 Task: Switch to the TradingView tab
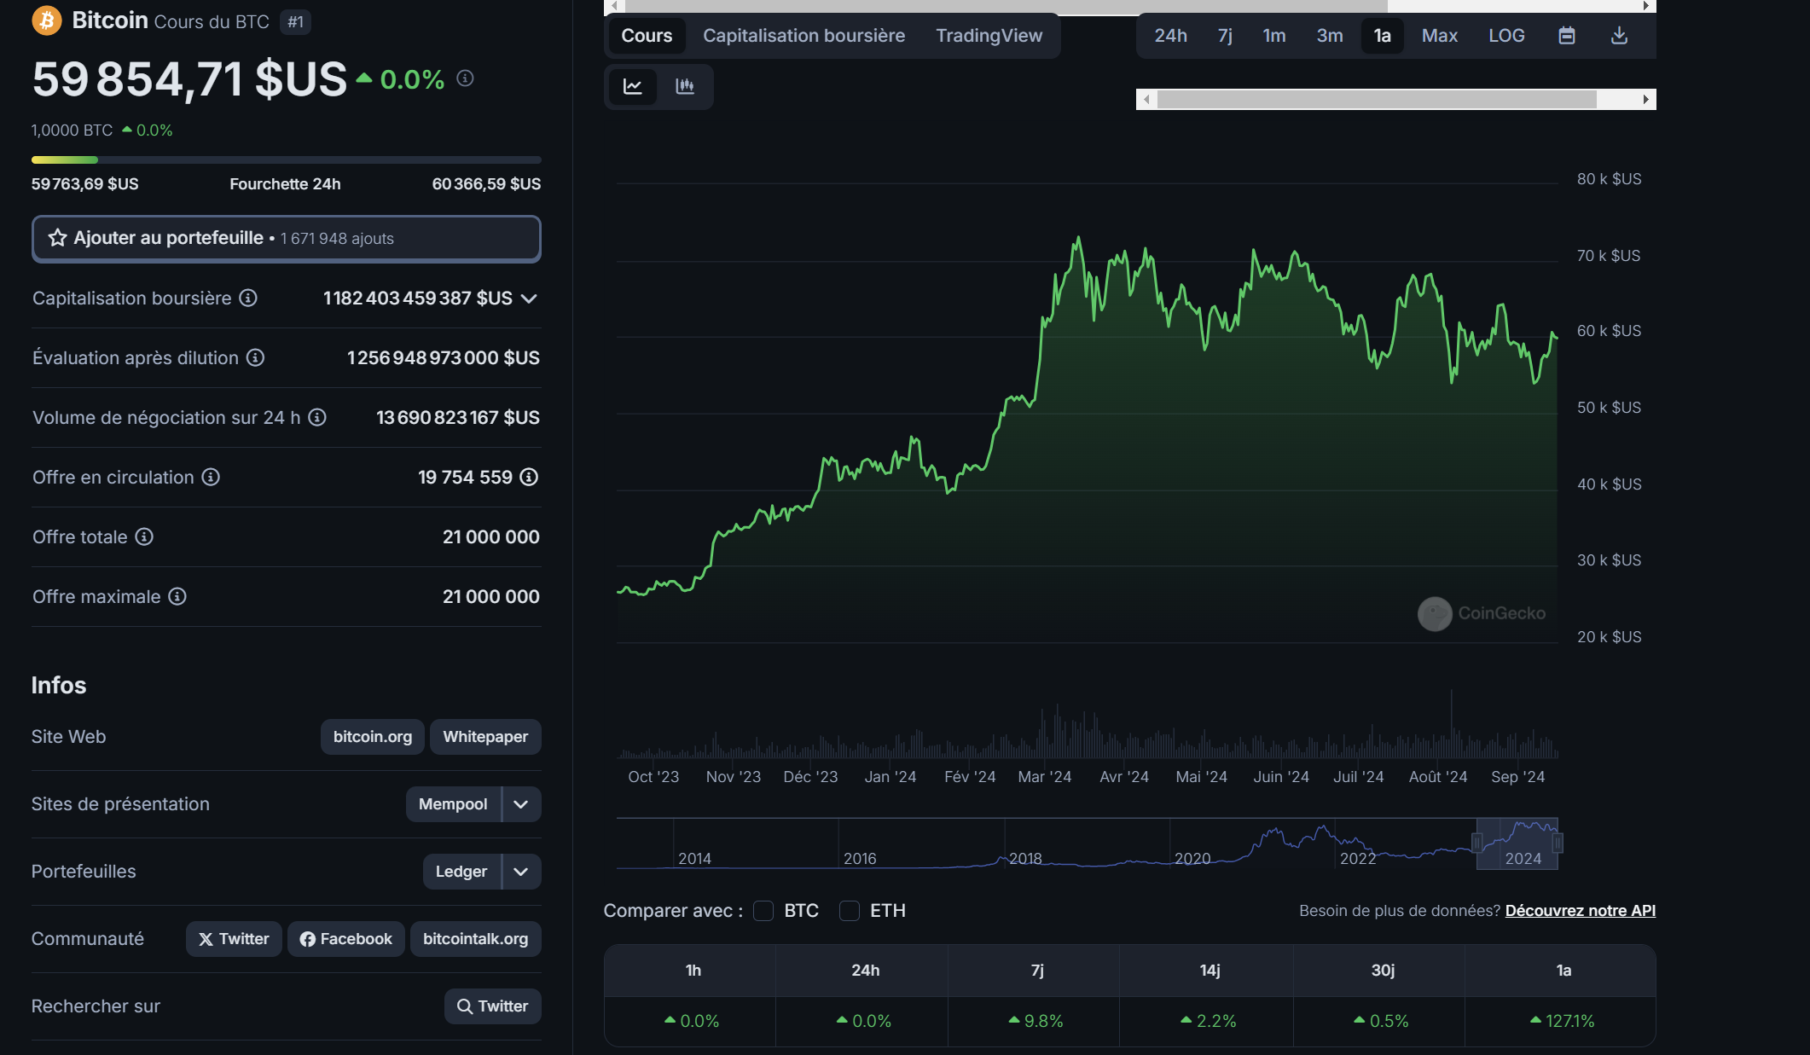(989, 36)
